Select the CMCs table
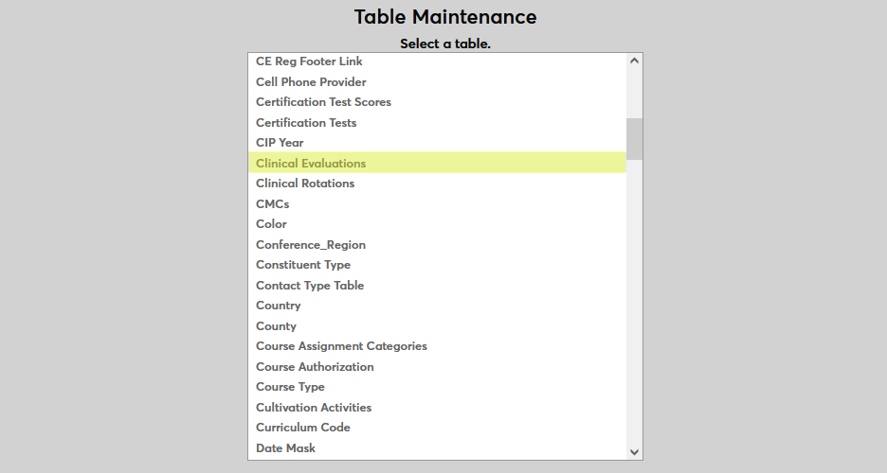 (272, 204)
